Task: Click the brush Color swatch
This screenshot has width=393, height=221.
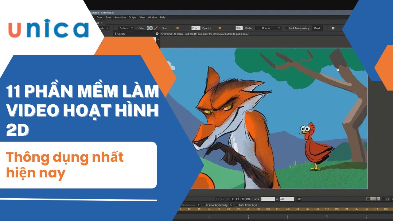Action: [x=150, y=28]
